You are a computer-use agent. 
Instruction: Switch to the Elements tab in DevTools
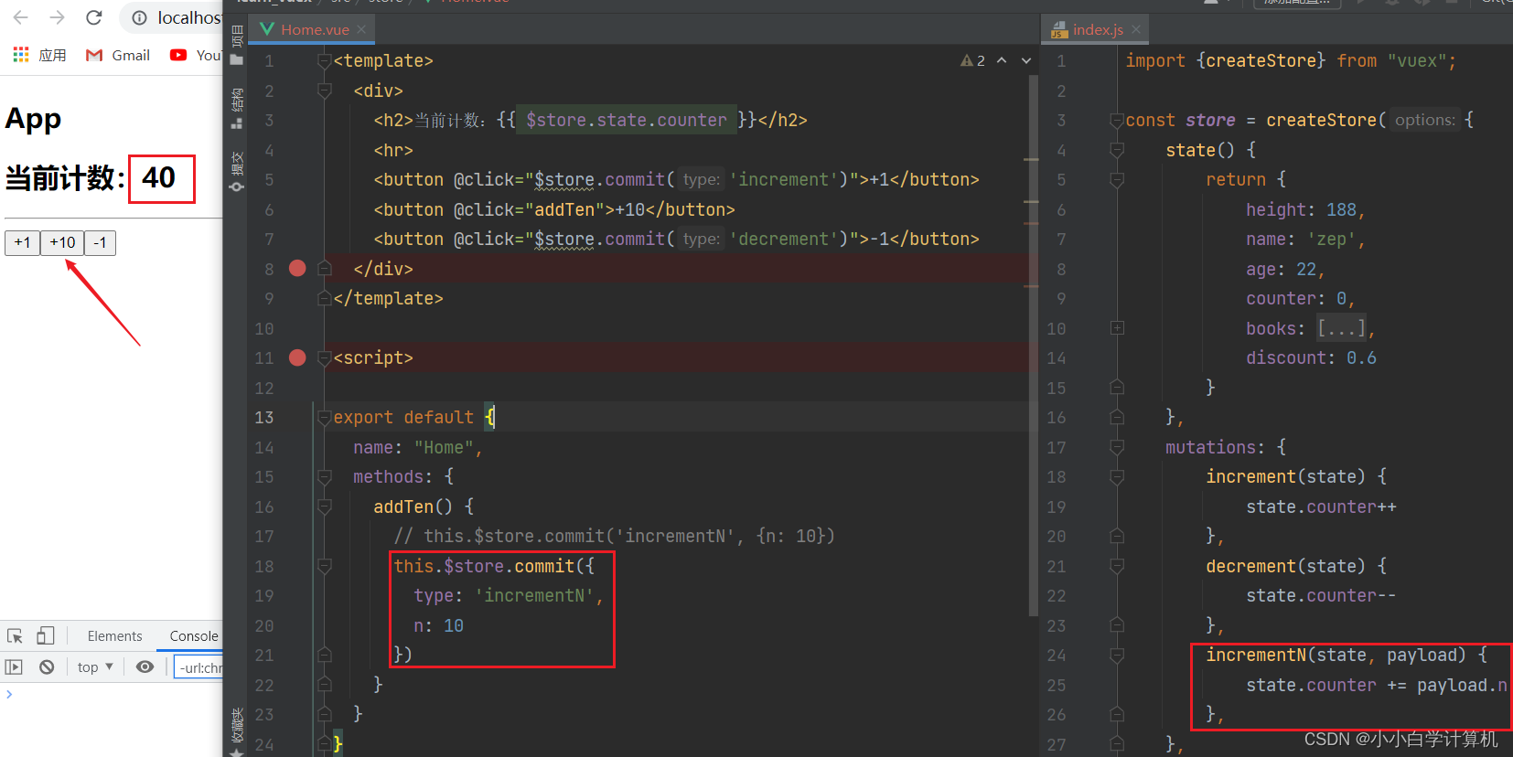114,636
